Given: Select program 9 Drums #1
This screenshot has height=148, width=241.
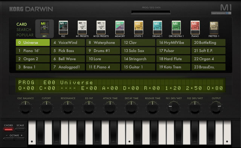Looking at the screenshot, I should [x=103, y=51].
